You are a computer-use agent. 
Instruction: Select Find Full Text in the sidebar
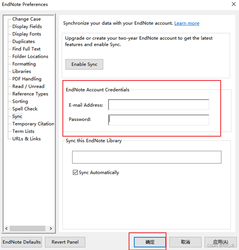tap(26, 49)
